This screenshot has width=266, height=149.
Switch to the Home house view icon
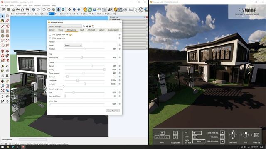click(13, 10)
